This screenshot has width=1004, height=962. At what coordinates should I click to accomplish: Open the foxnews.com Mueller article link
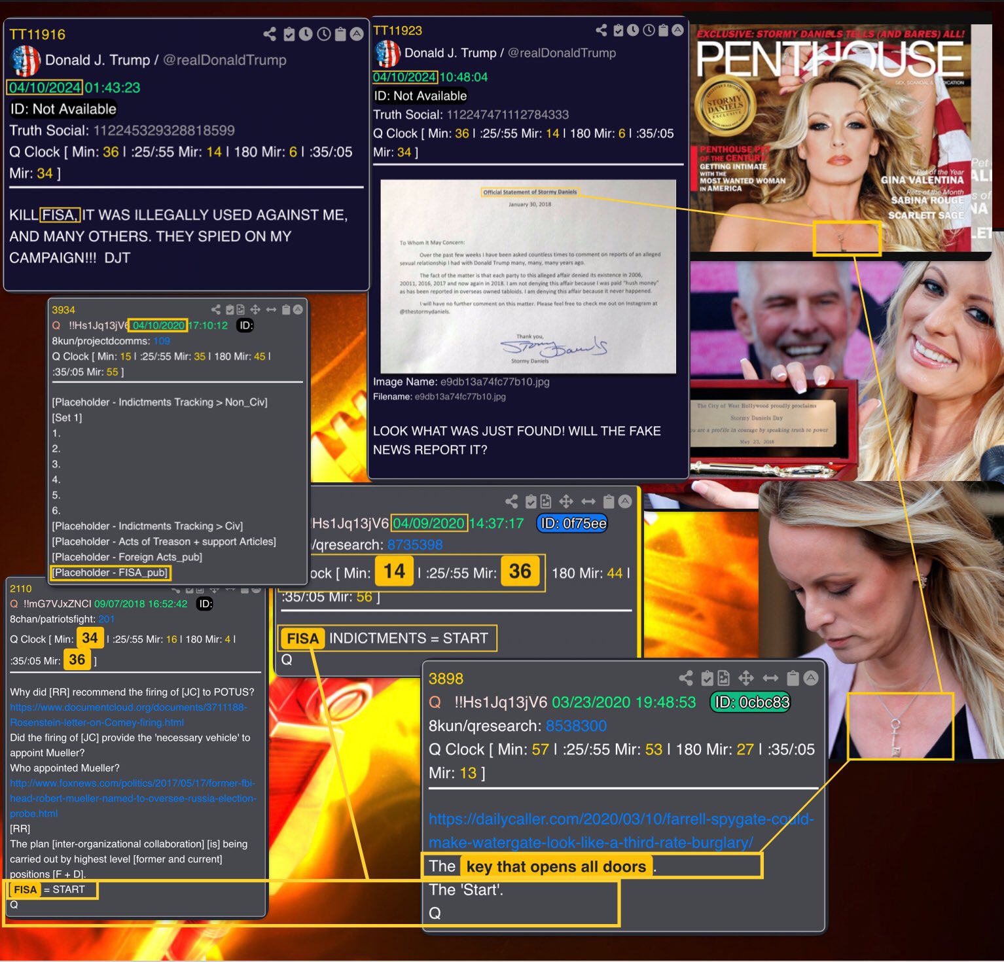click(133, 798)
